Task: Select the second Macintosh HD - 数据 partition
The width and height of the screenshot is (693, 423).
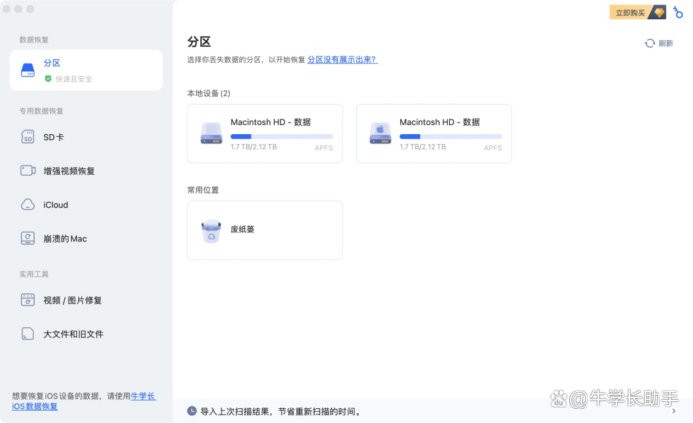Action: click(x=434, y=133)
